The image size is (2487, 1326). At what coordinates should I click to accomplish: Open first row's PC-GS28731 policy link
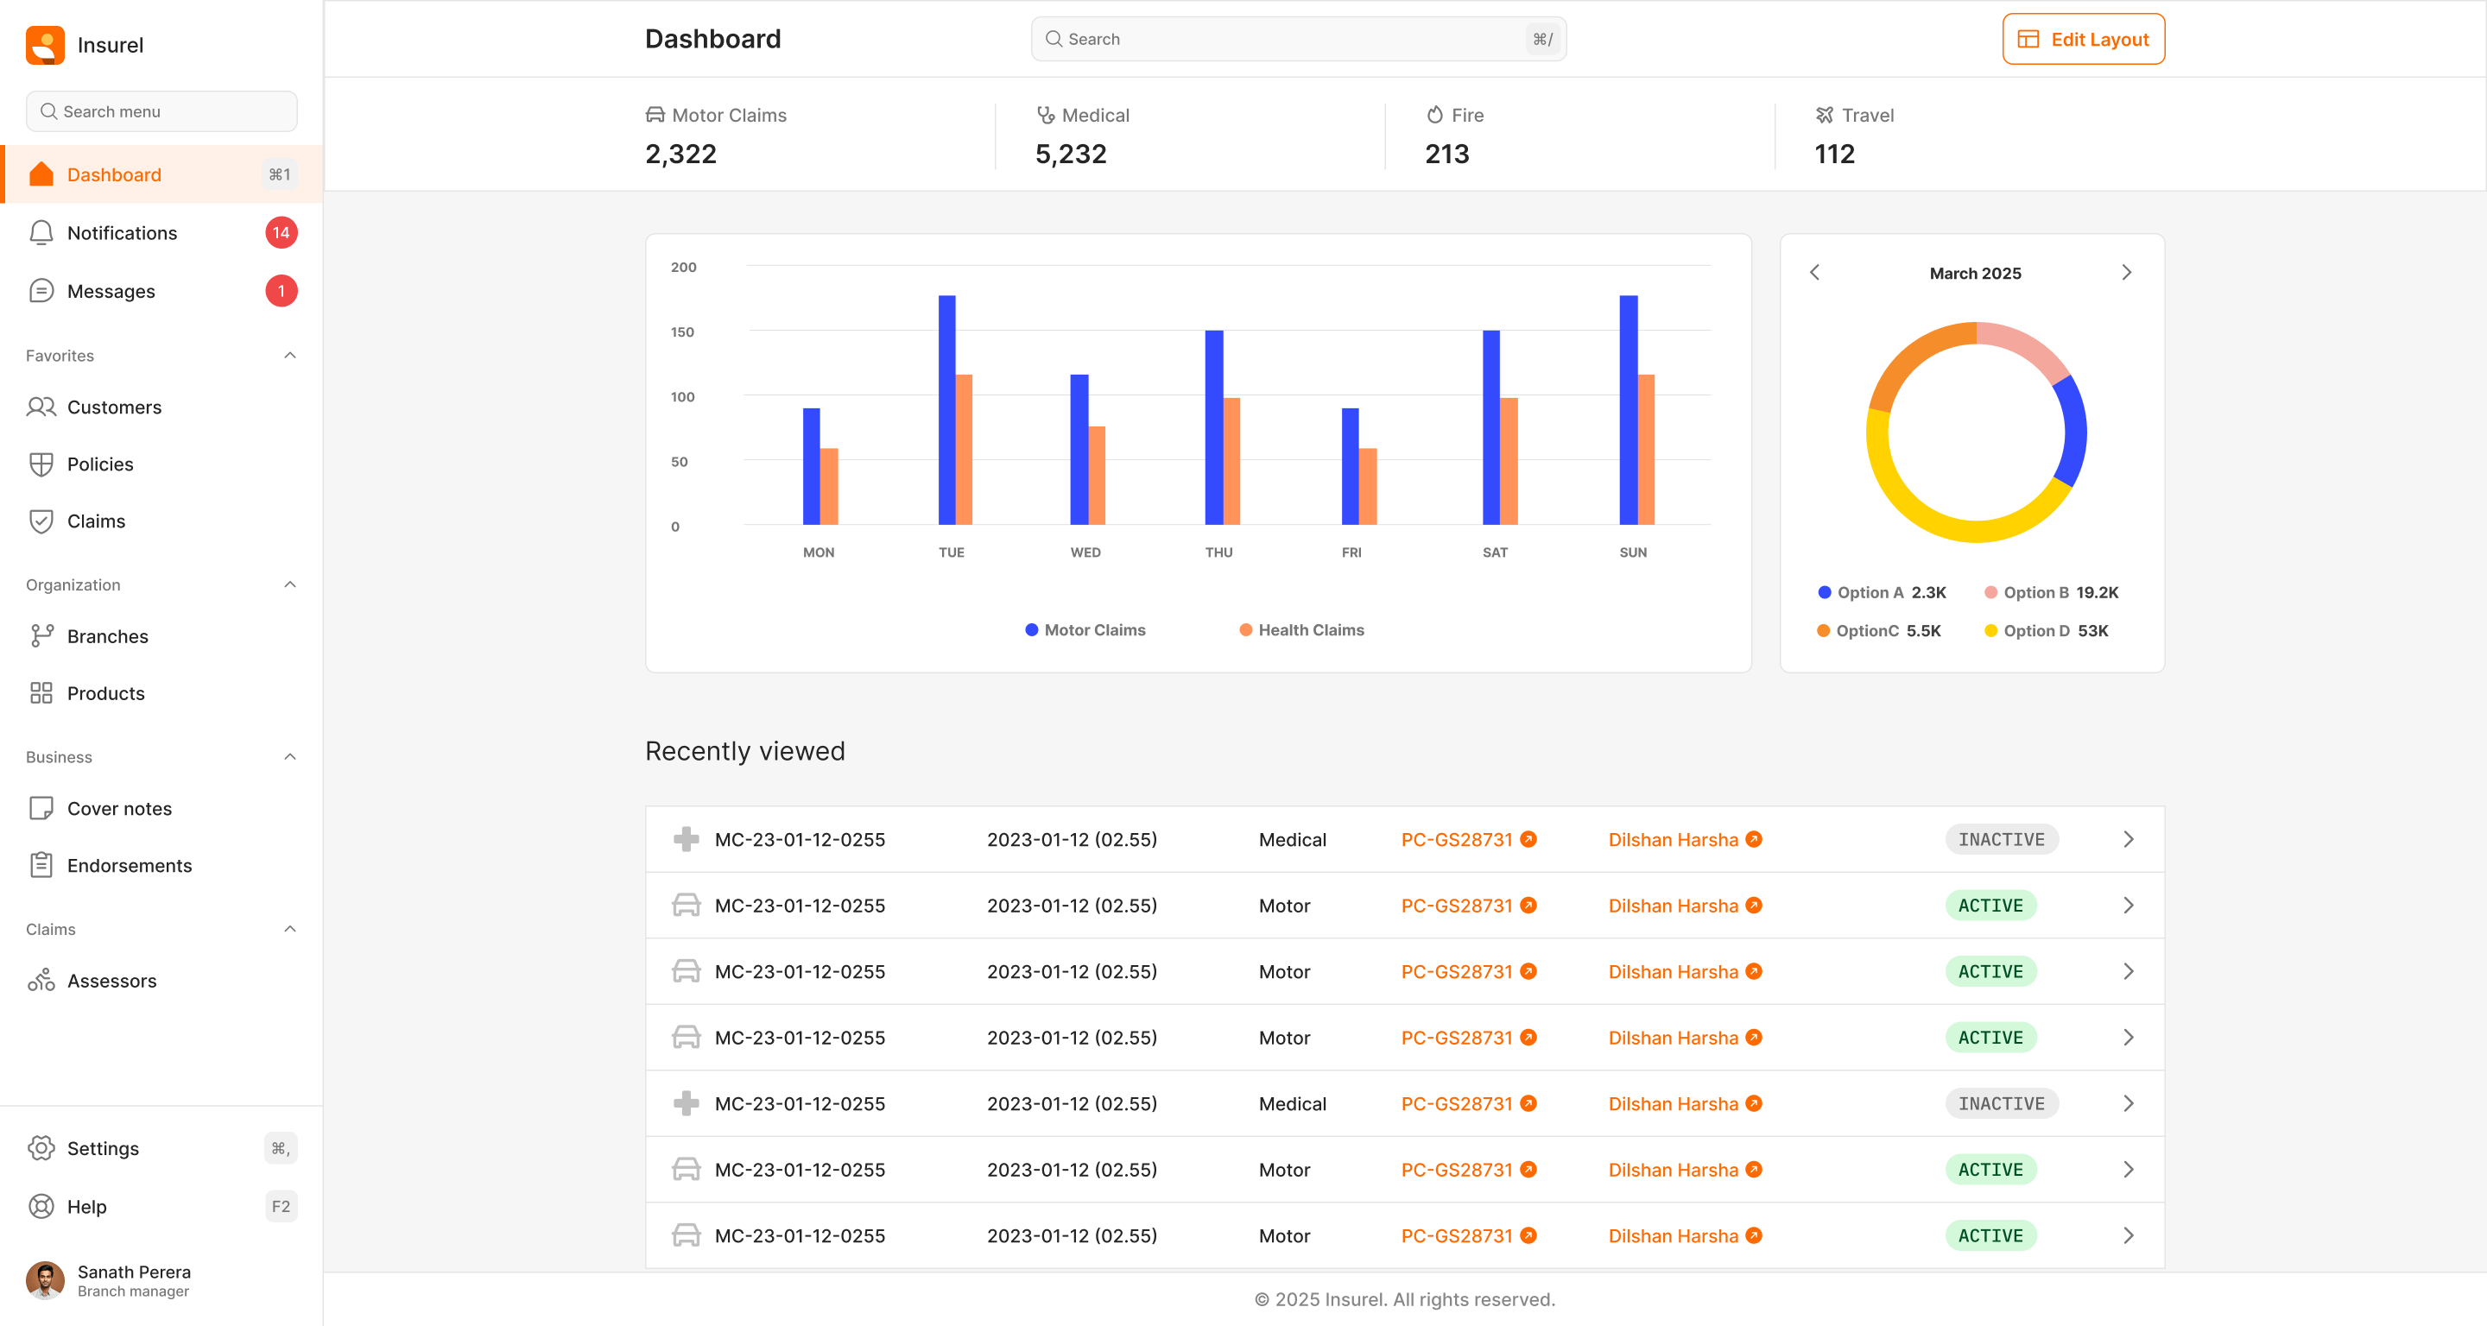coord(1457,840)
